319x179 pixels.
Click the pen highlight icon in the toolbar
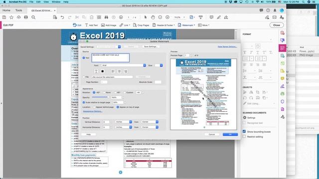(x=219, y=17)
